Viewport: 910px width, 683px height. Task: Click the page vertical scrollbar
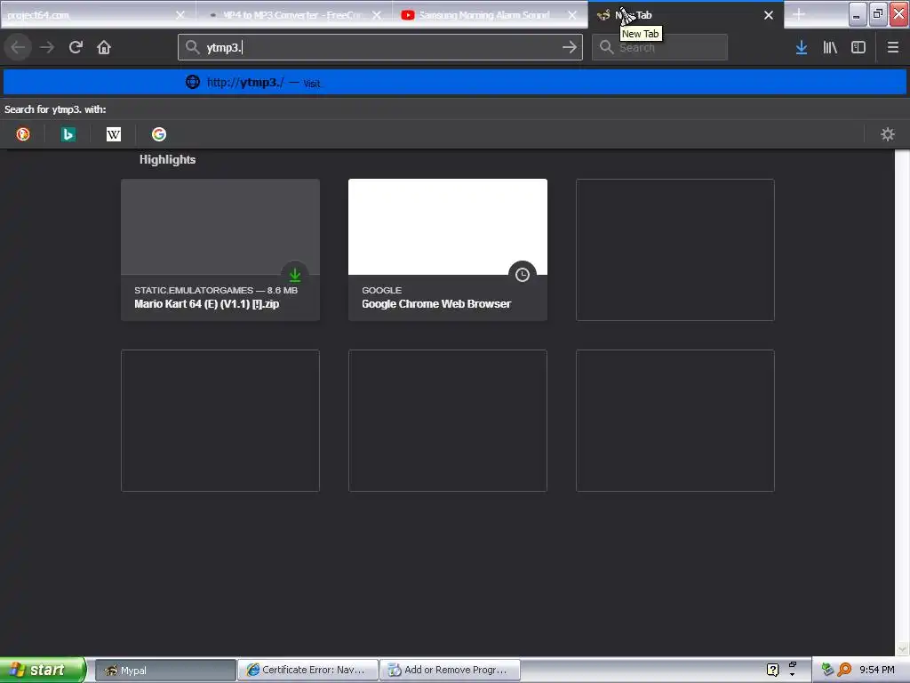tap(902, 402)
